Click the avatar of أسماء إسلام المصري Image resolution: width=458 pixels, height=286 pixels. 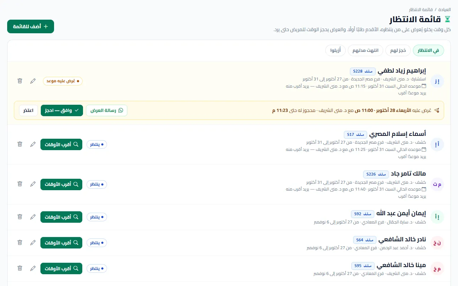(x=437, y=144)
